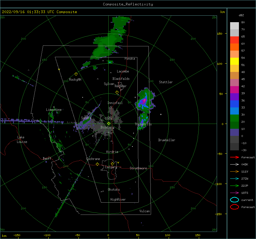Click the Innisfail city label

point(115,103)
